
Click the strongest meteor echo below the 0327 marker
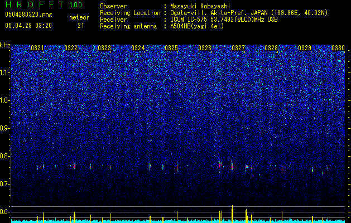(232, 167)
